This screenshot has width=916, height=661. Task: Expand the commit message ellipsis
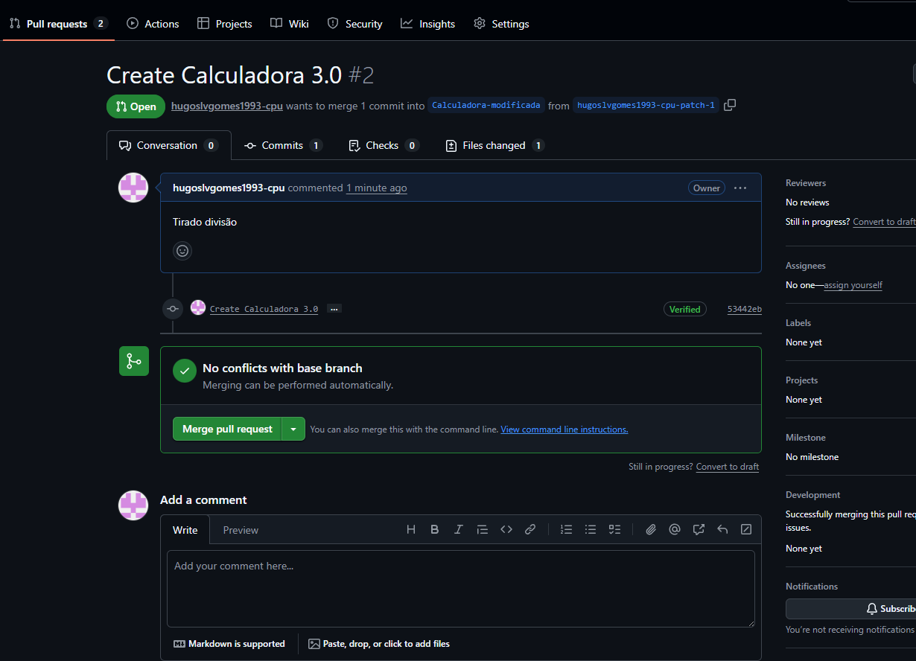[x=334, y=308]
